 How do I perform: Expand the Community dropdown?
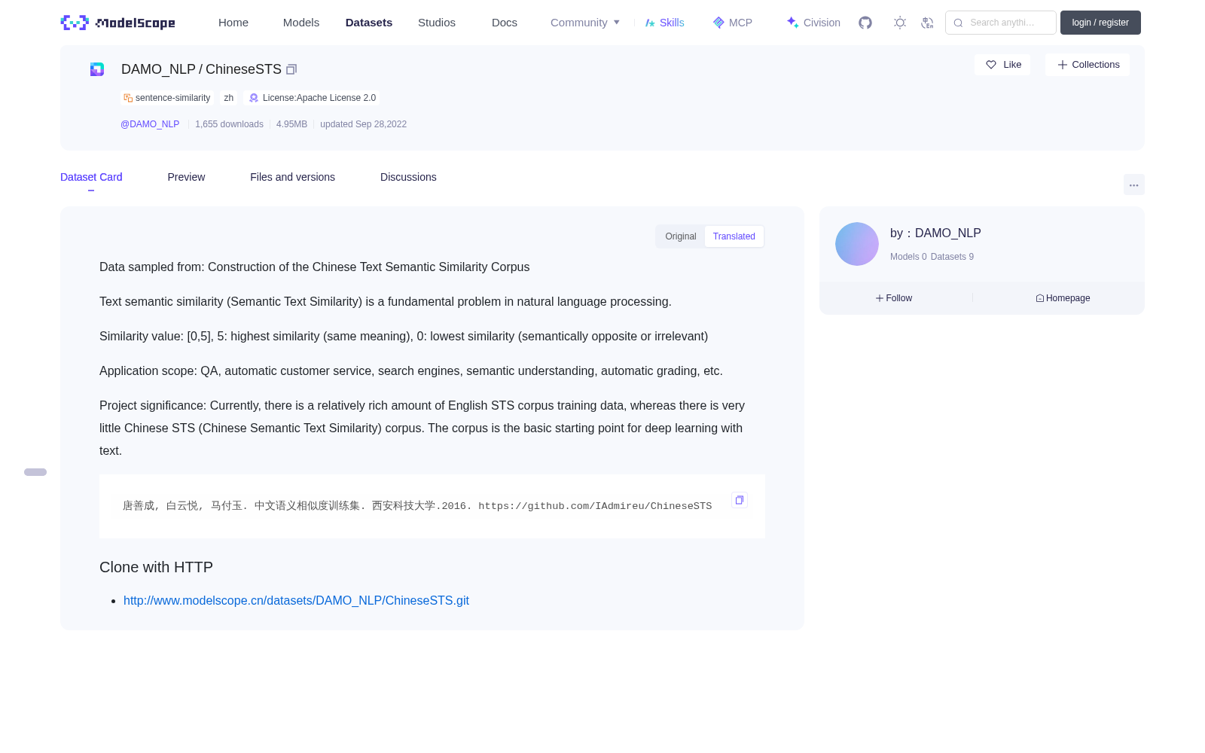pos(585,23)
